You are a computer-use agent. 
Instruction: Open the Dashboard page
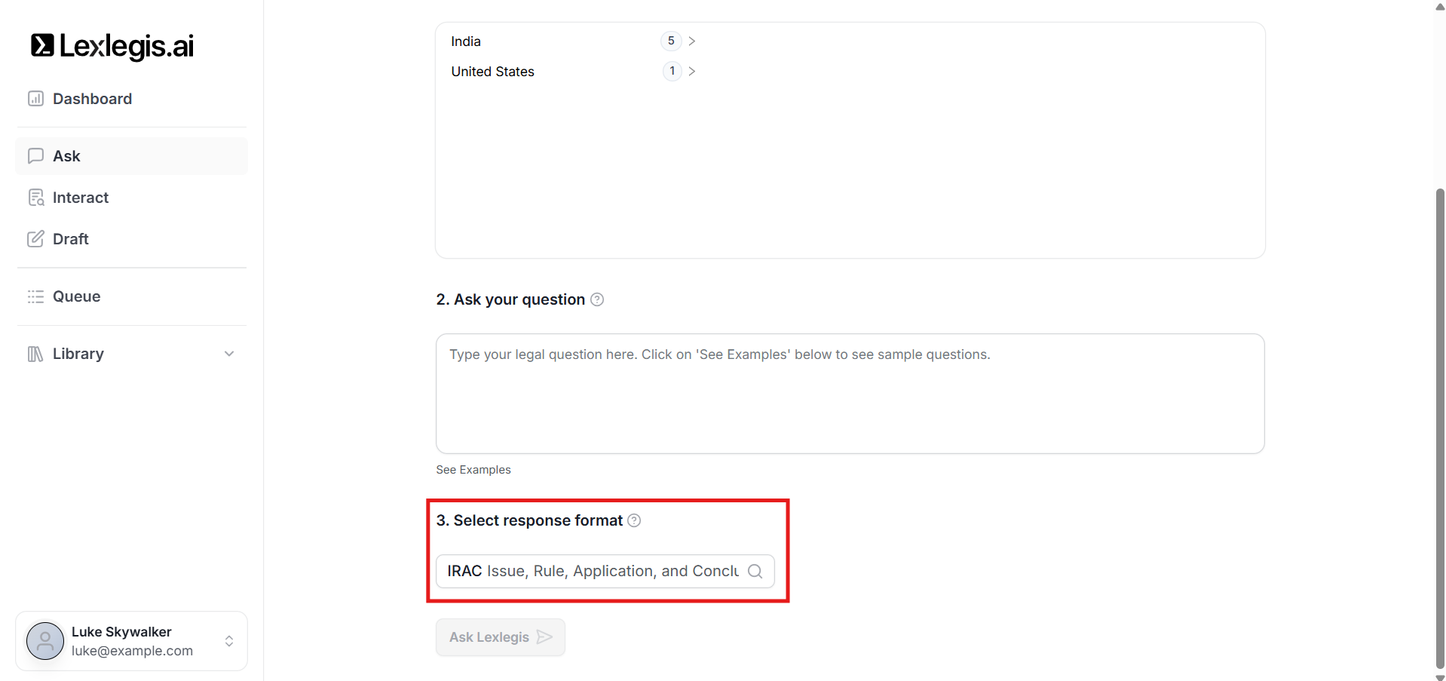click(92, 99)
